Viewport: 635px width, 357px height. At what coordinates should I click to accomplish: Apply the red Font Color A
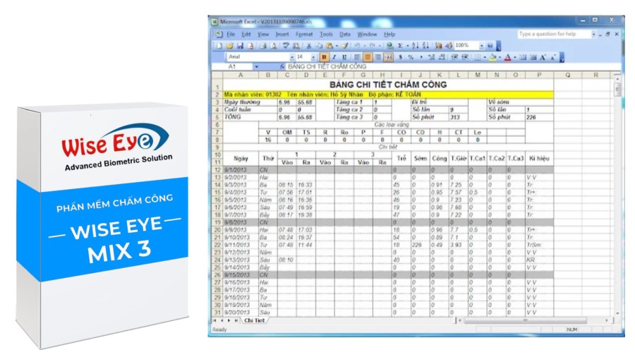tap(507, 57)
